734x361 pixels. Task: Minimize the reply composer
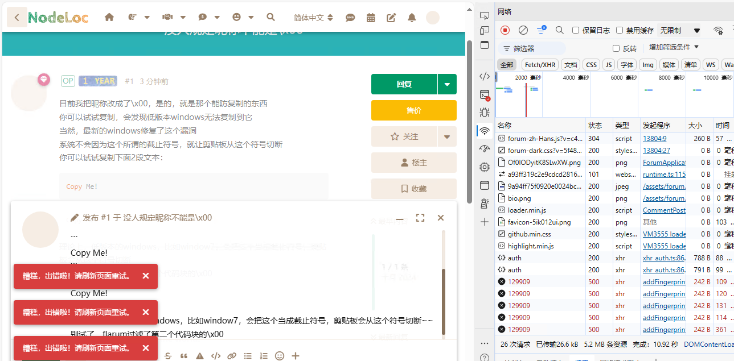point(400,218)
